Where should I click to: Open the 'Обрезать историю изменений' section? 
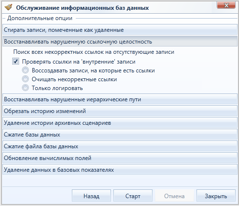tap(120, 111)
